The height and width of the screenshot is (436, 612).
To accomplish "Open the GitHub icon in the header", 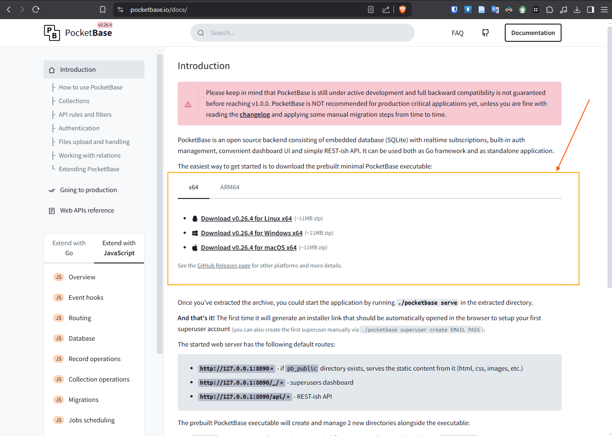I will click(485, 33).
